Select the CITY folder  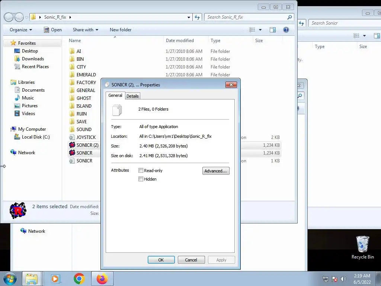click(81, 67)
